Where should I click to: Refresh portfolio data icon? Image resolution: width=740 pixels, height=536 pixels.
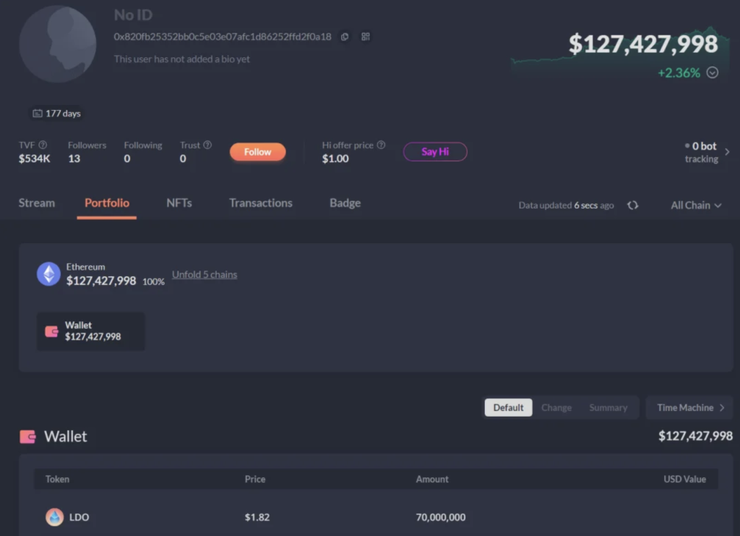pyautogui.click(x=633, y=205)
